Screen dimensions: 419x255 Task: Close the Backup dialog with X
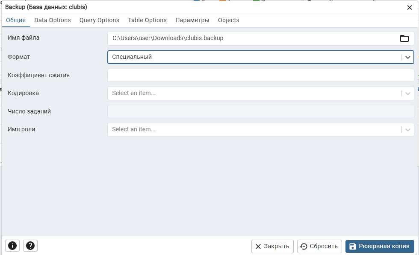click(x=410, y=7)
